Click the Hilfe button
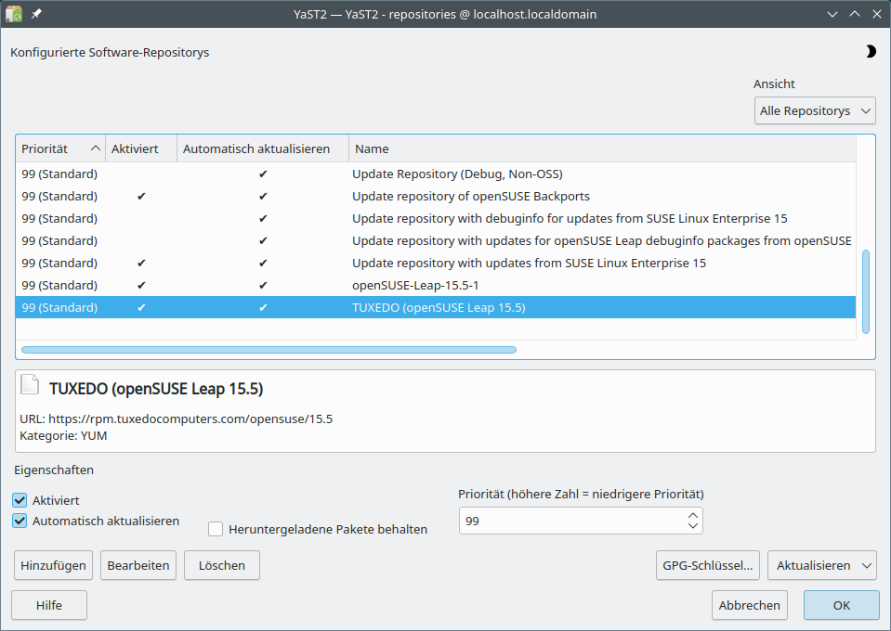891x631 pixels. [49, 605]
